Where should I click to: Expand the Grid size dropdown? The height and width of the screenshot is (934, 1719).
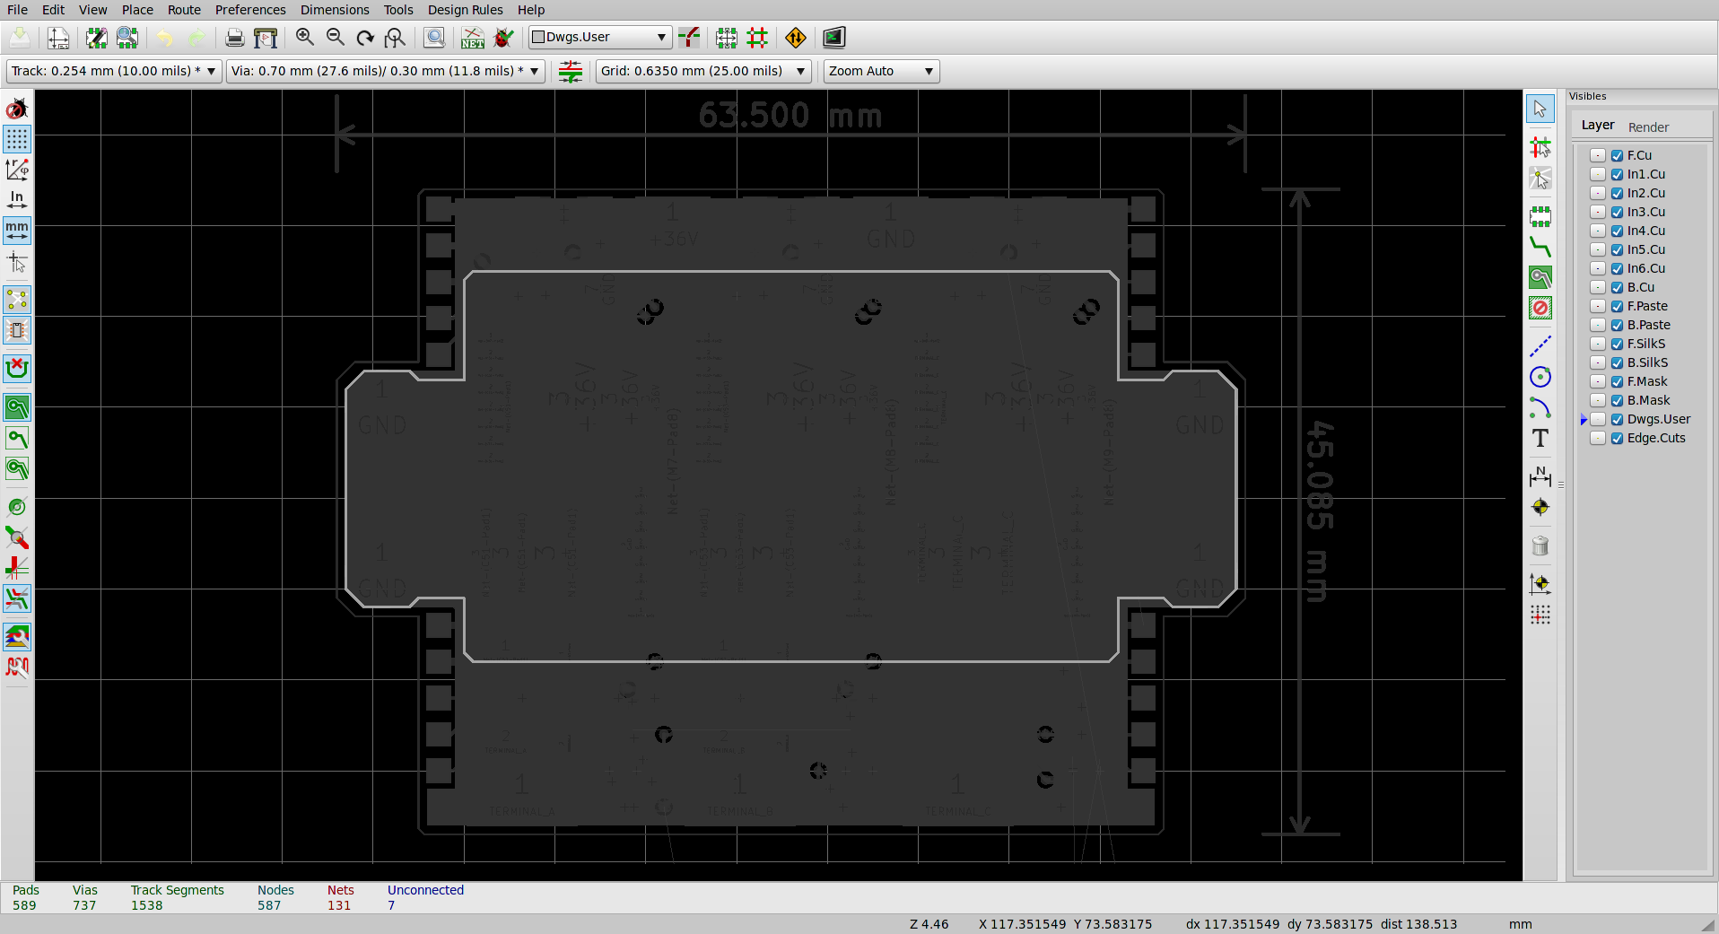(x=703, y=71)
